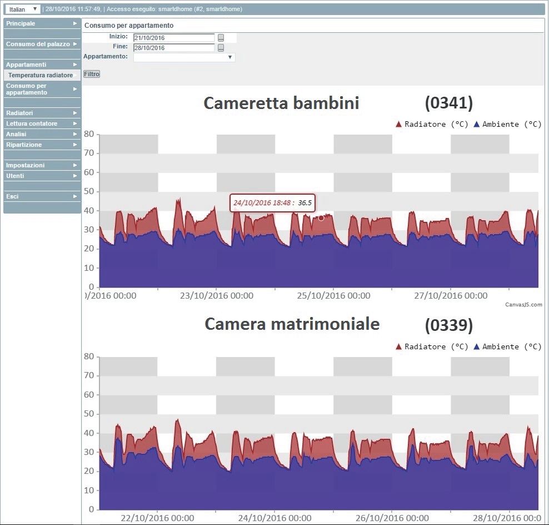Viewport: 549px width, 525px height.
Task: Follow the CanvasJS.com link
Action: coord(523,304)
